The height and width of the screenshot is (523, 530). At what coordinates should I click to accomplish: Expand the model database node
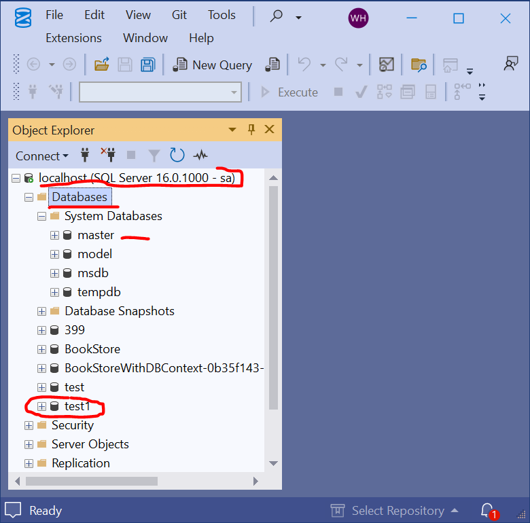pyautogui.click(x=54, y=254)
